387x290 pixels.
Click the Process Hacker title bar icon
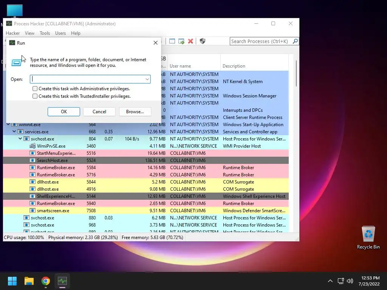[9, 23]
